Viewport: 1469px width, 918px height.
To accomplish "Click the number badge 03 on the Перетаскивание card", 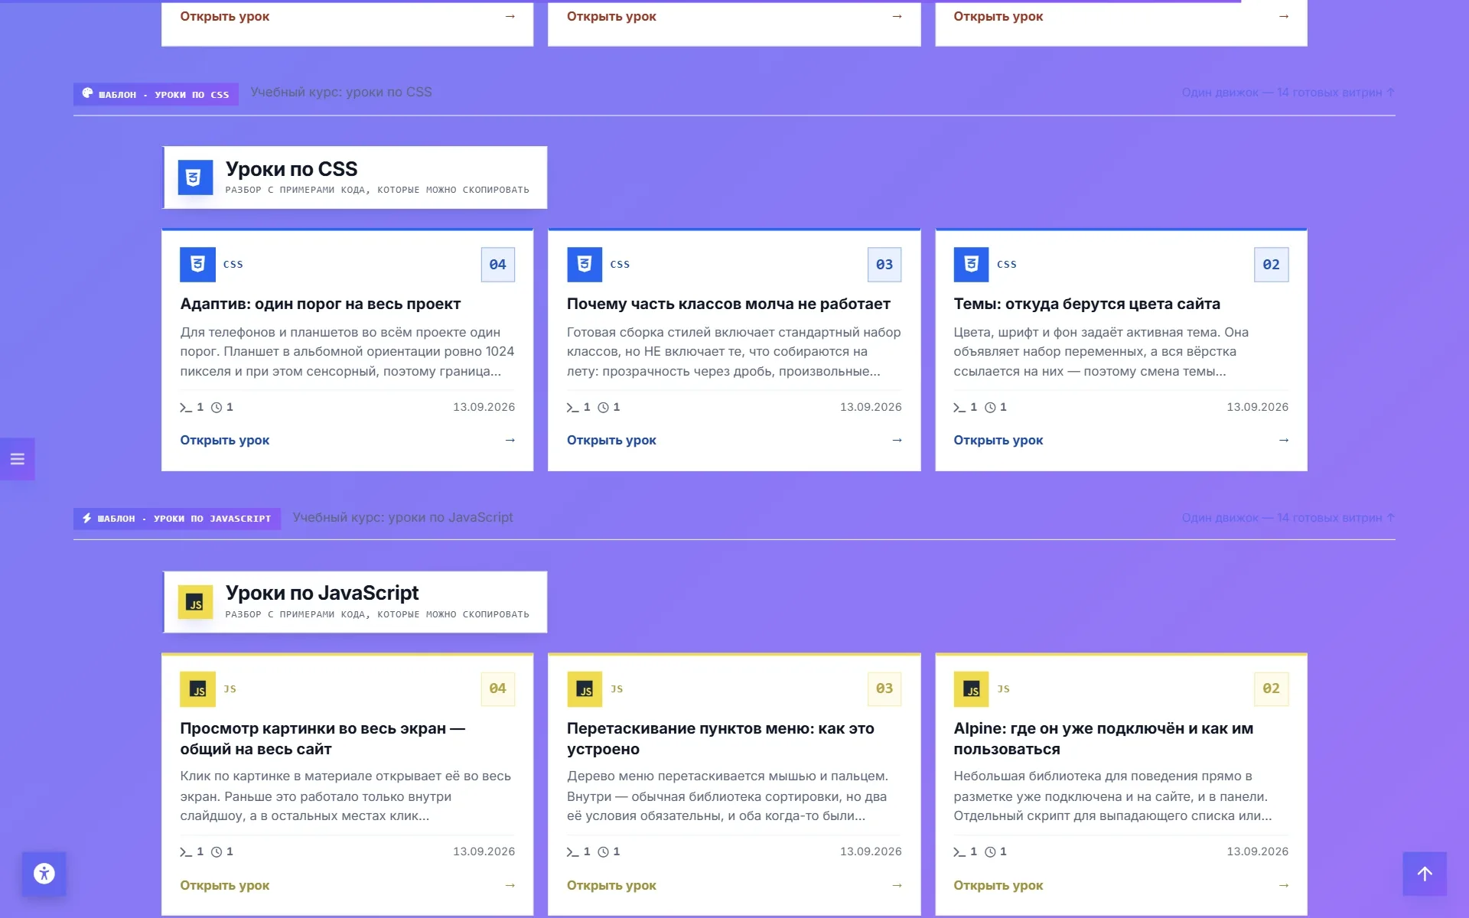I will (x=884, y=689).
